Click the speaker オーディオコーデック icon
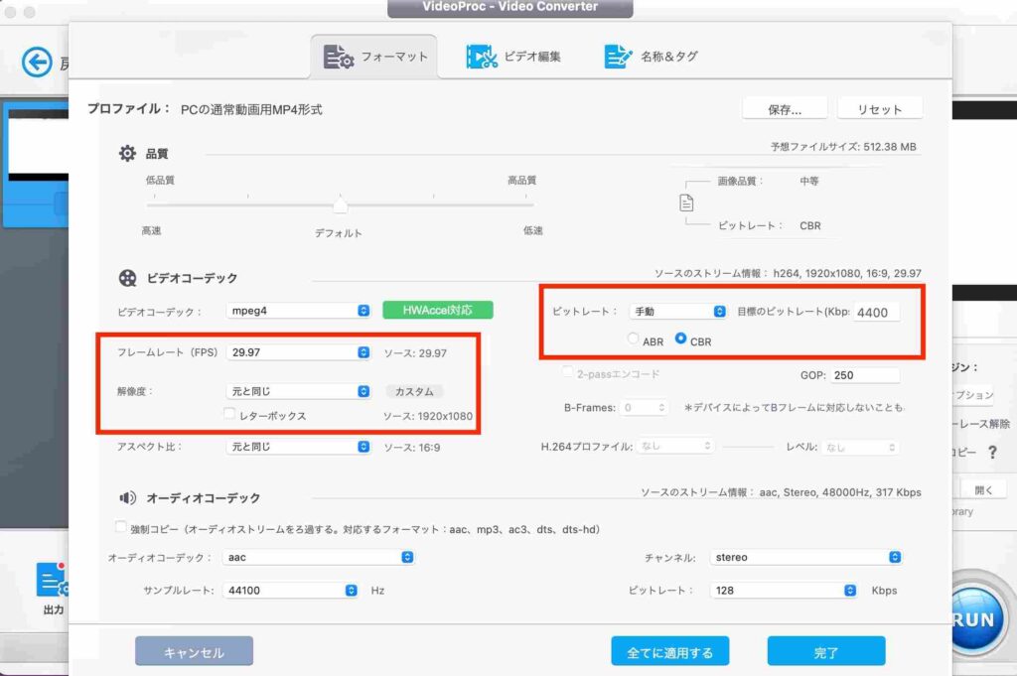The image size is (1017, 676). pyautogui.click(x=127, y=497)
